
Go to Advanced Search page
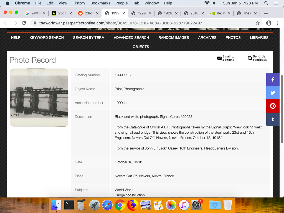point(131,37)
